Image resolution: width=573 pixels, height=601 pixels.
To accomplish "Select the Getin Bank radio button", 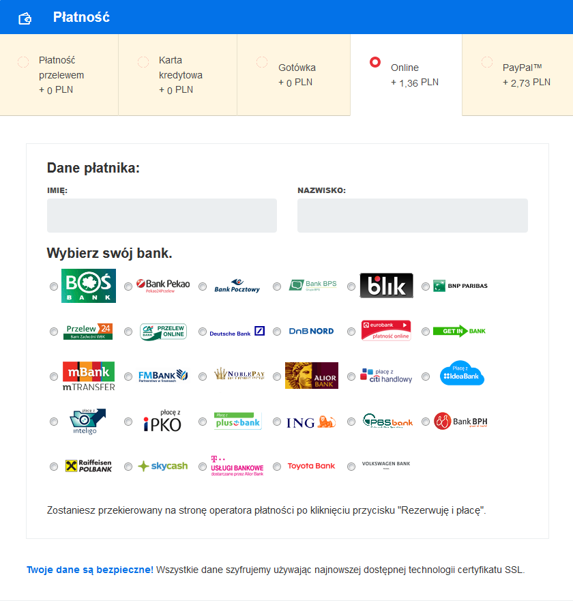I will pos(426,332).
